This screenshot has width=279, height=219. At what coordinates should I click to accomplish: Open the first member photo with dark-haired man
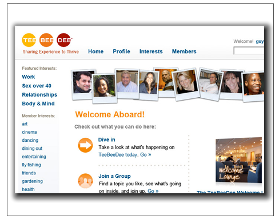pyautogui.click(x=83, y=84)
